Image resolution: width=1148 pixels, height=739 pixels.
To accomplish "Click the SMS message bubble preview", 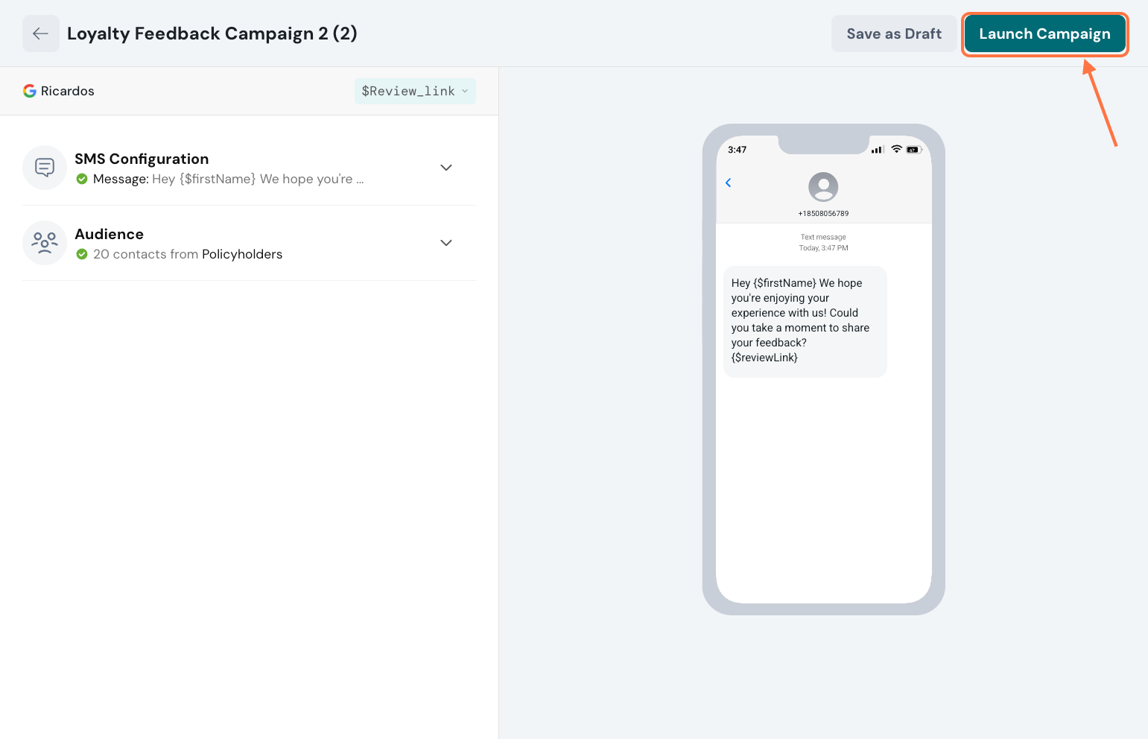I will coord(805,320).
